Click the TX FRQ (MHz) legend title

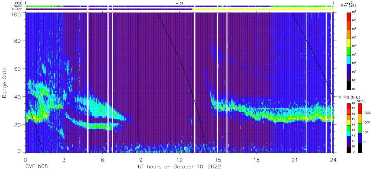point(348,97)
